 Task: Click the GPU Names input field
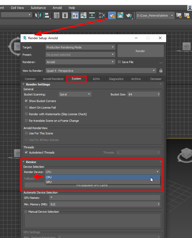105,198
